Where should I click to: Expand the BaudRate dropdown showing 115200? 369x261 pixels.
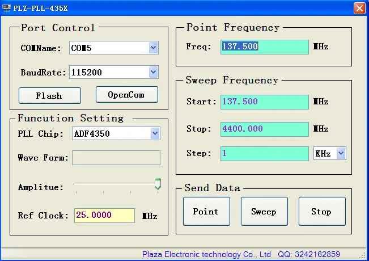tap(153, 72)
